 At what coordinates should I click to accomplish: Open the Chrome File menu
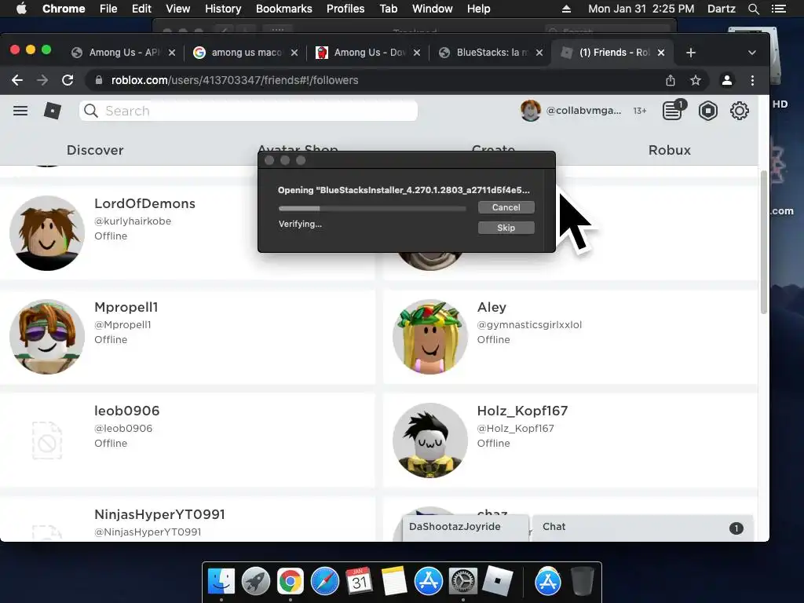tap(108, 9)
